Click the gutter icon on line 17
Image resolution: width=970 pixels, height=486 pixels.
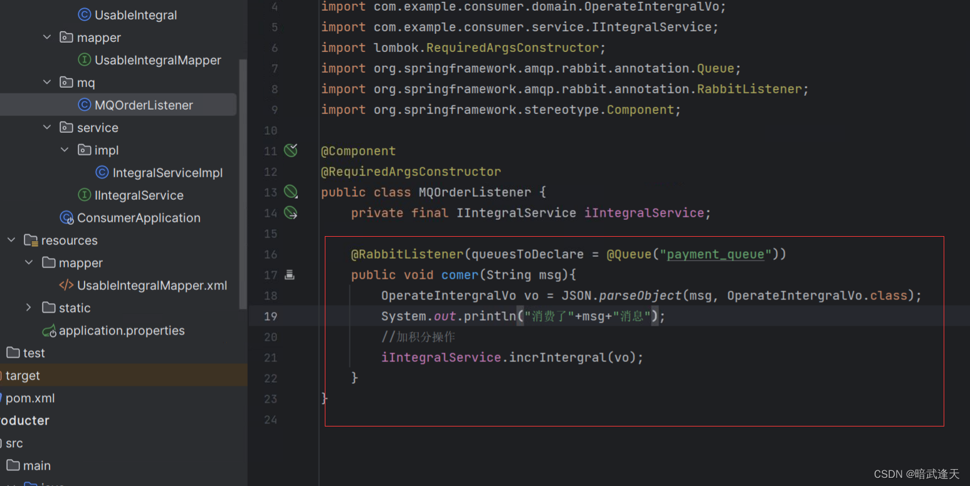[290, 274]
